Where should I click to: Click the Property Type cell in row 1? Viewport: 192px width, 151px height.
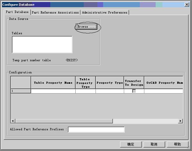(110, 91)
